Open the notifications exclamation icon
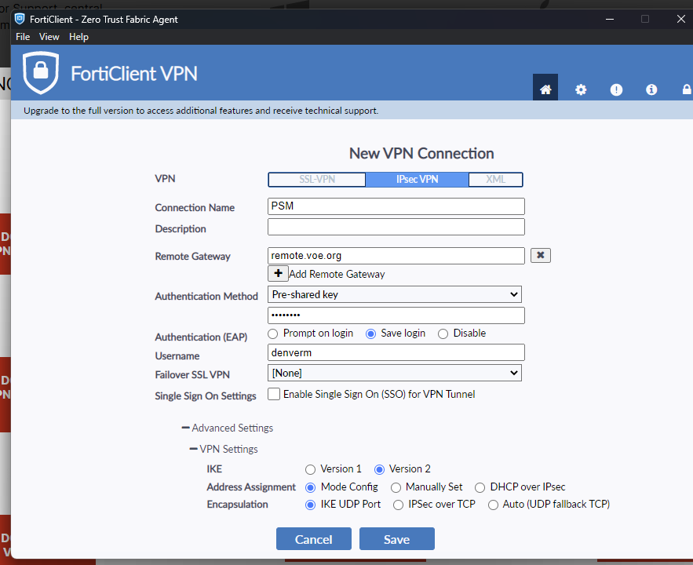693x565 pixels. pyautogui.click(x=616, y=89)
